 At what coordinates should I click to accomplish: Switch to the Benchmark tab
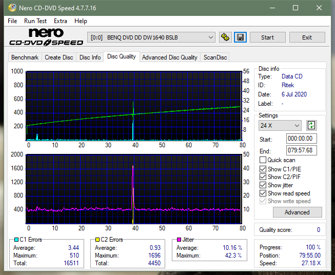coord(25,57)
